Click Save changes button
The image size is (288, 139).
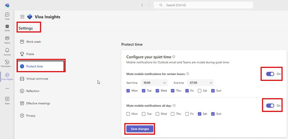pos(140,129)
